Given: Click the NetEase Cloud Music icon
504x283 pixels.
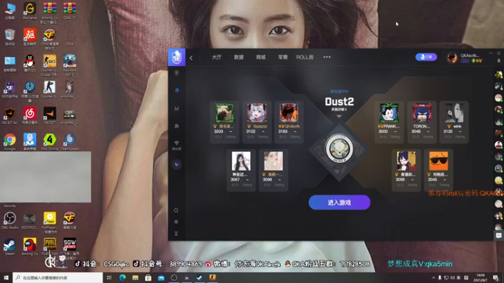Looking at the screenshot, I should (30, 116).
